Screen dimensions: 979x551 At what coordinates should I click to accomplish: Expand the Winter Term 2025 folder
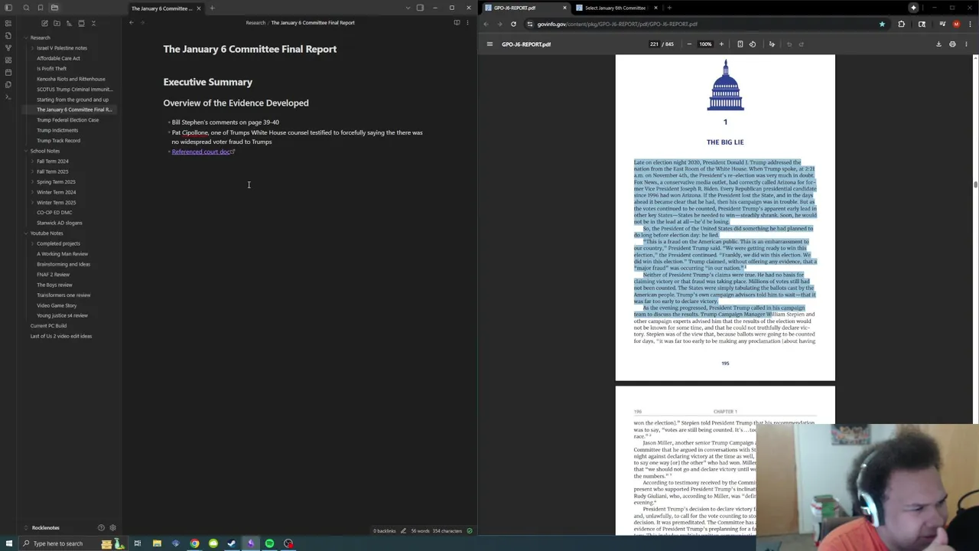[x=56, y=202]
